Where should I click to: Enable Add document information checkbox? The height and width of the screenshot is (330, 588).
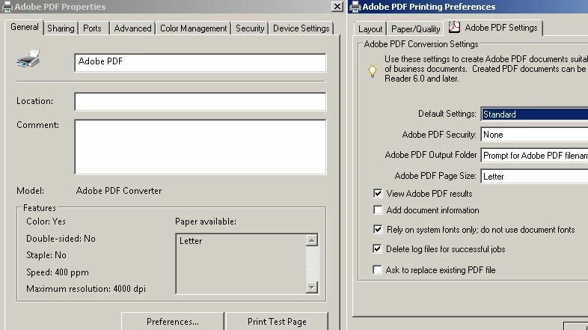[x=378, y=210]
